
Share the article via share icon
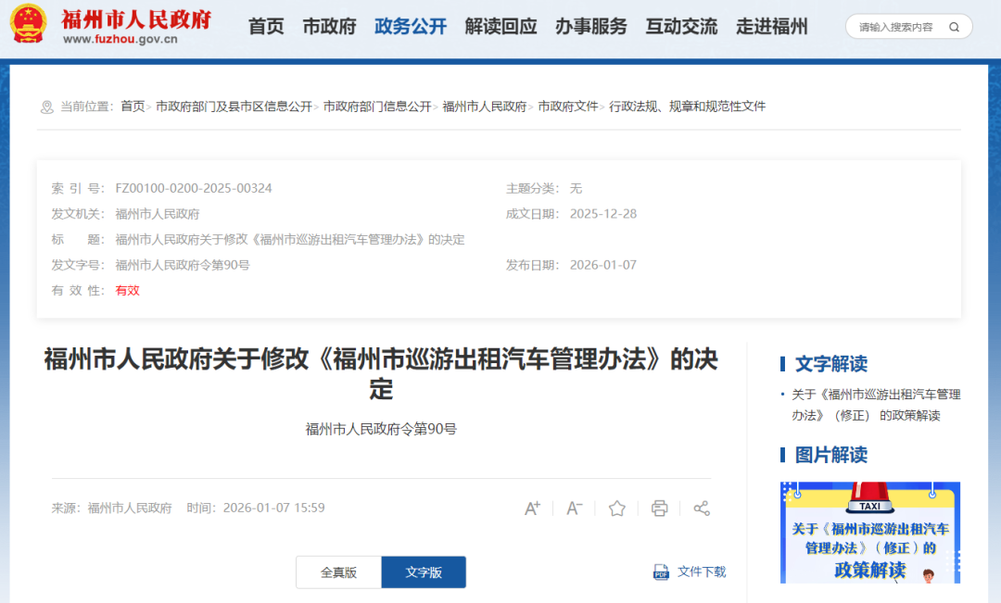coord(702,508)
